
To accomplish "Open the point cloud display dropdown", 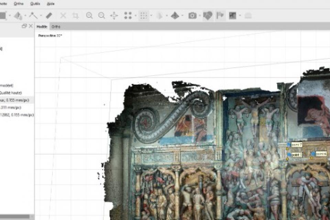I will (135, 15).
